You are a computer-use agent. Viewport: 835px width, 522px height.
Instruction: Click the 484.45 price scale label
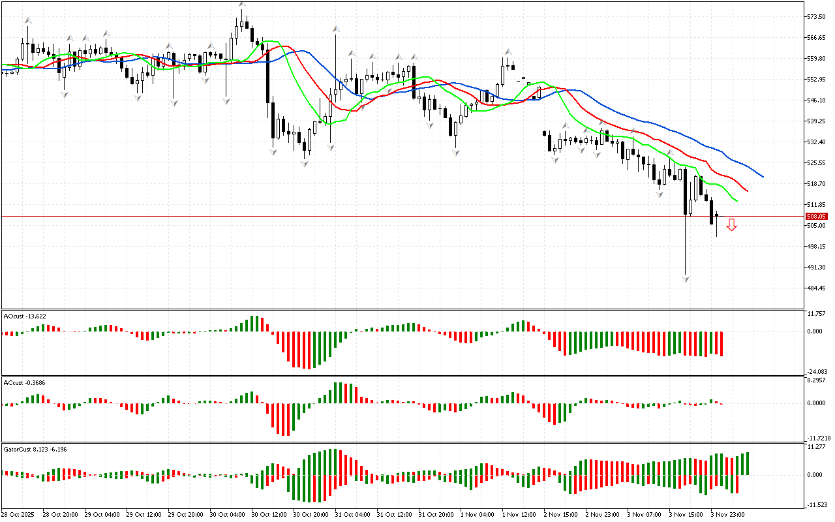[817, 288]
